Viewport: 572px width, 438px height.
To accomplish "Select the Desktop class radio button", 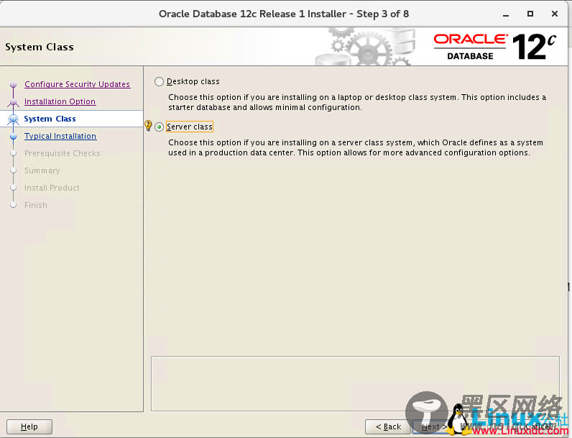I will pyautogui.click(x=159, y=81).
